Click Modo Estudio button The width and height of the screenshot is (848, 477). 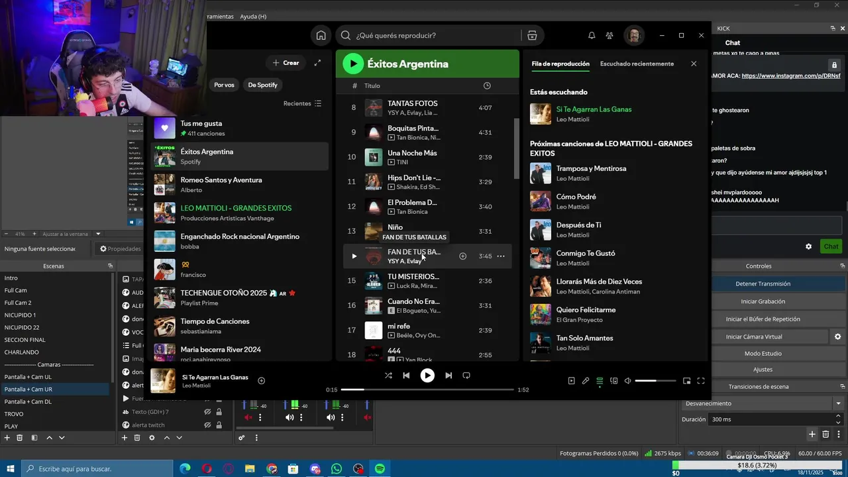763,353
